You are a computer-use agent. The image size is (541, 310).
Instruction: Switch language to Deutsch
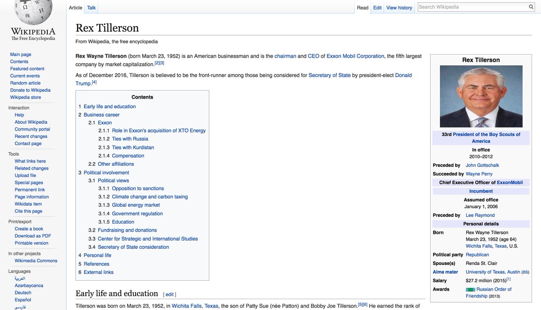(23, 293)
